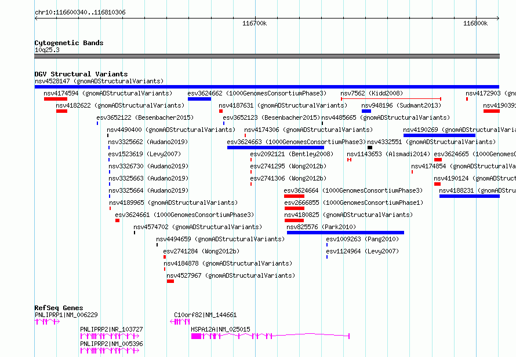Screen dimensions: 516x357
Task: Click the 116700k ruler position label
Action: click(255, 23)
